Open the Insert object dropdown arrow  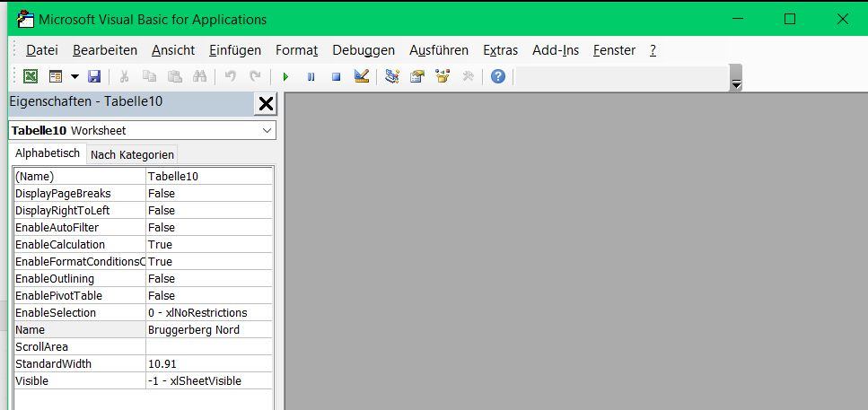click(x=75, y=76)
